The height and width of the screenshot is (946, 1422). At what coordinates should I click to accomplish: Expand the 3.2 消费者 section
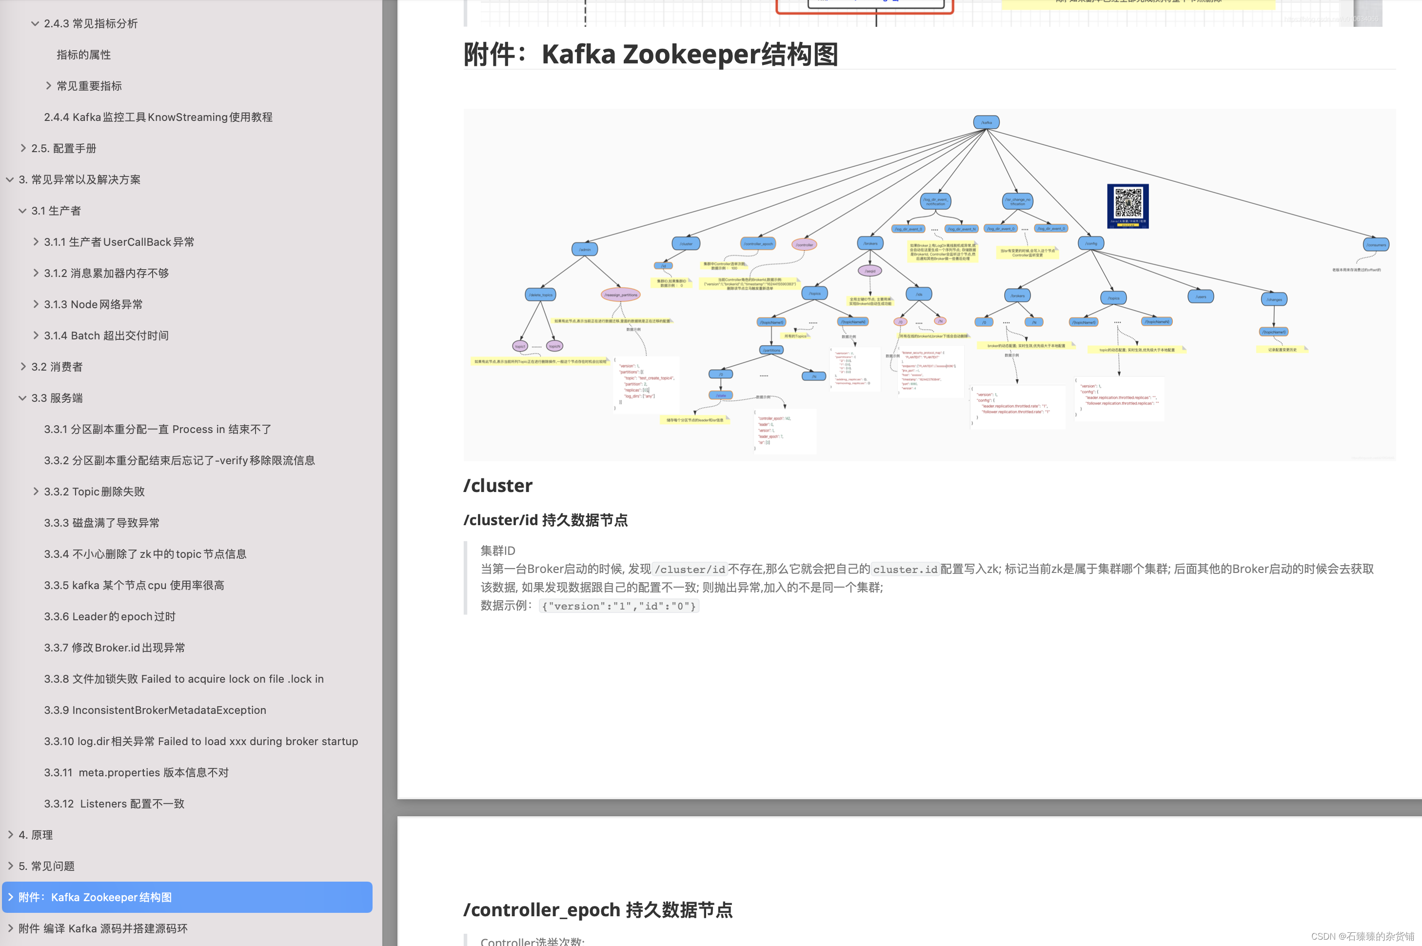[23, 366]
